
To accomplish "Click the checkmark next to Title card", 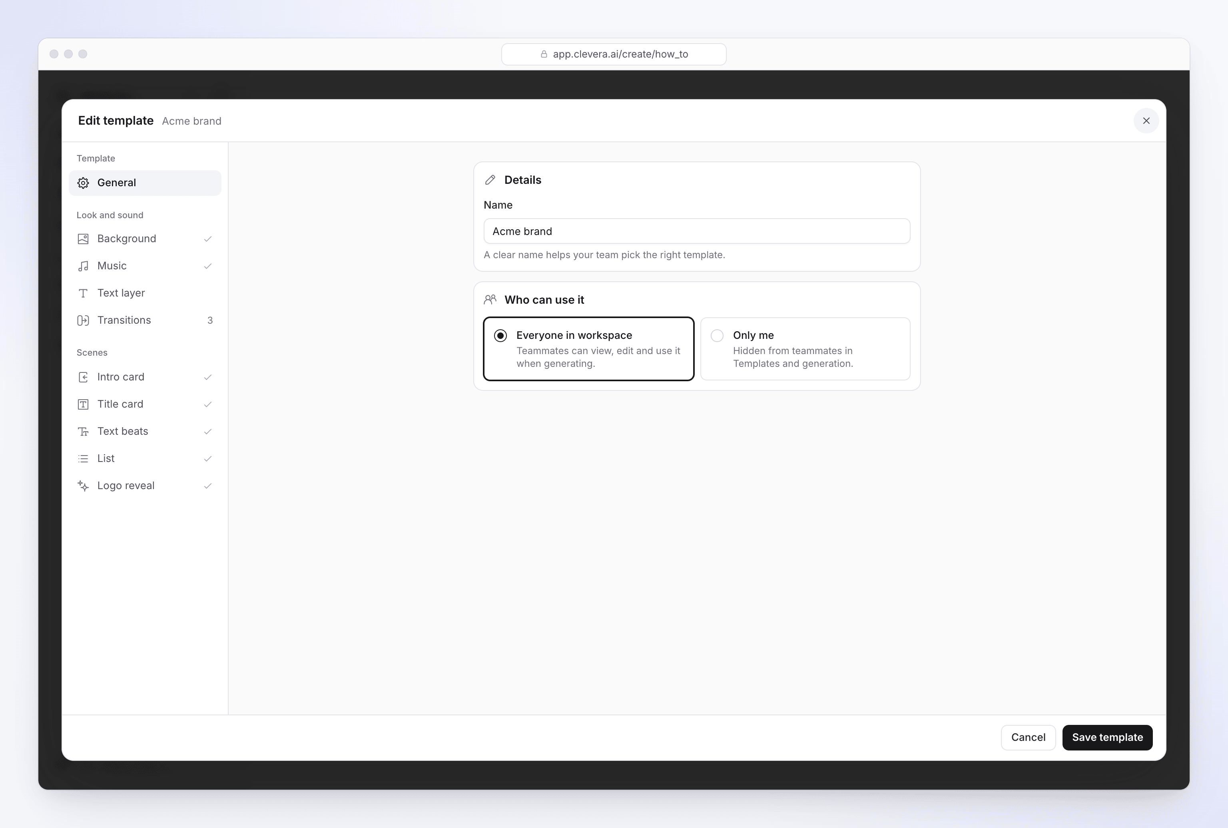I will click(207, 404).
